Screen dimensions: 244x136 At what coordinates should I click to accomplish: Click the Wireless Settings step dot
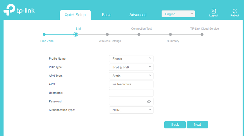point(107,34)
